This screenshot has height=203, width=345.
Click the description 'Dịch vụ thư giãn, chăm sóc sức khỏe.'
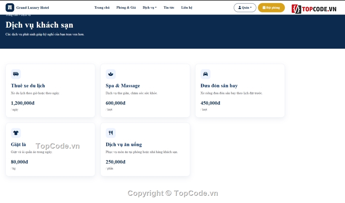tap(131, 93)
